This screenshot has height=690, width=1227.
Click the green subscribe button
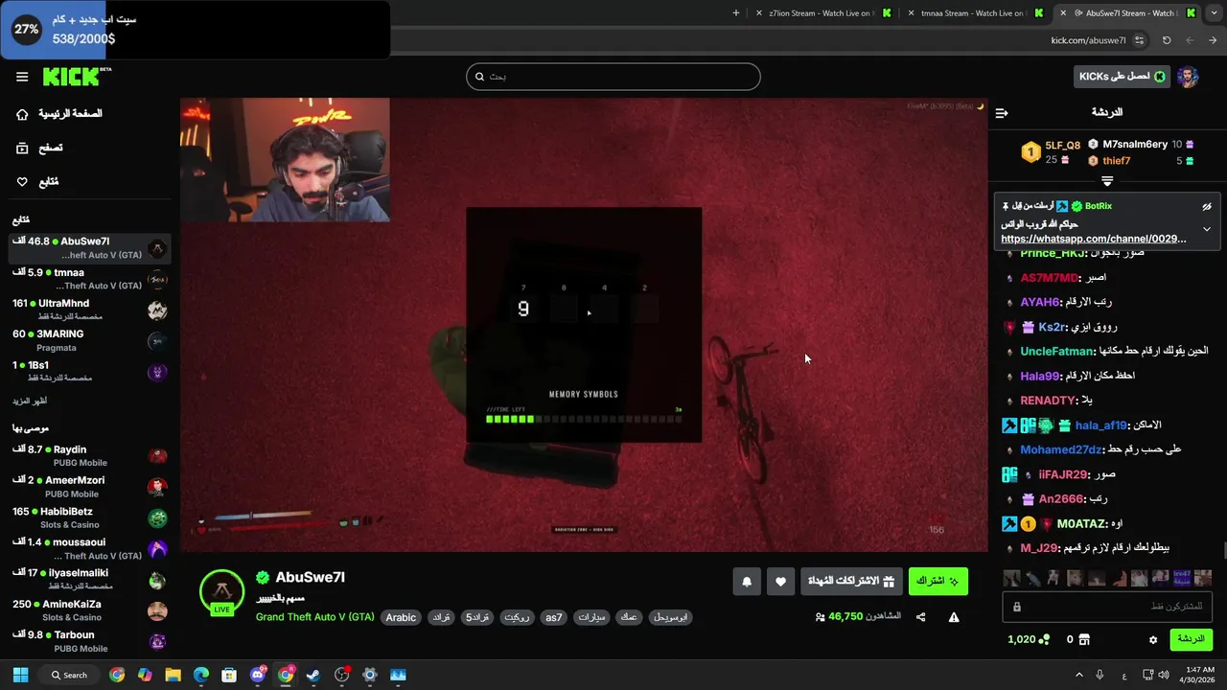938,581
